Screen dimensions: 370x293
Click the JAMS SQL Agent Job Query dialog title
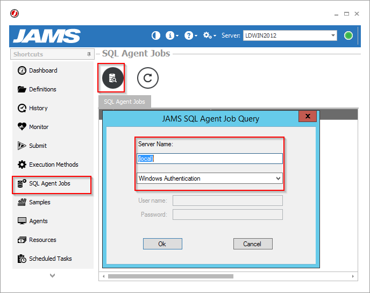tap(210, 118)
